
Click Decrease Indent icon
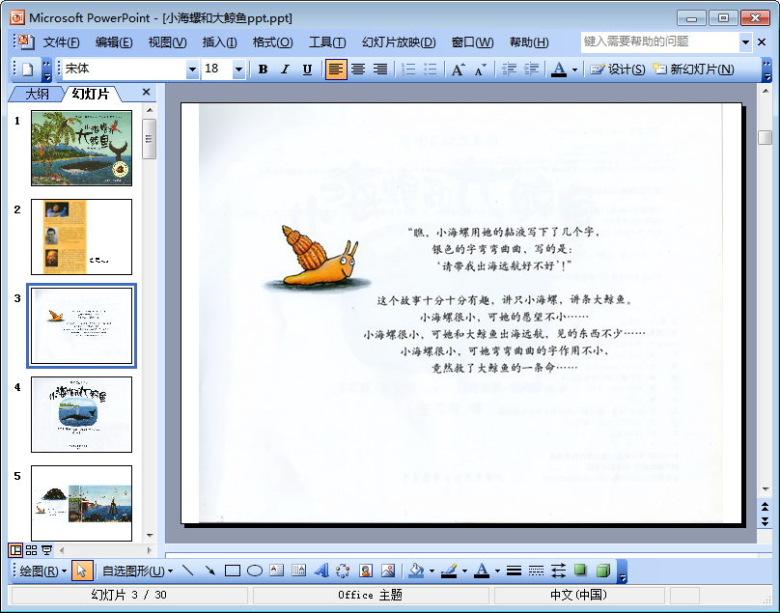click(509, 70)
